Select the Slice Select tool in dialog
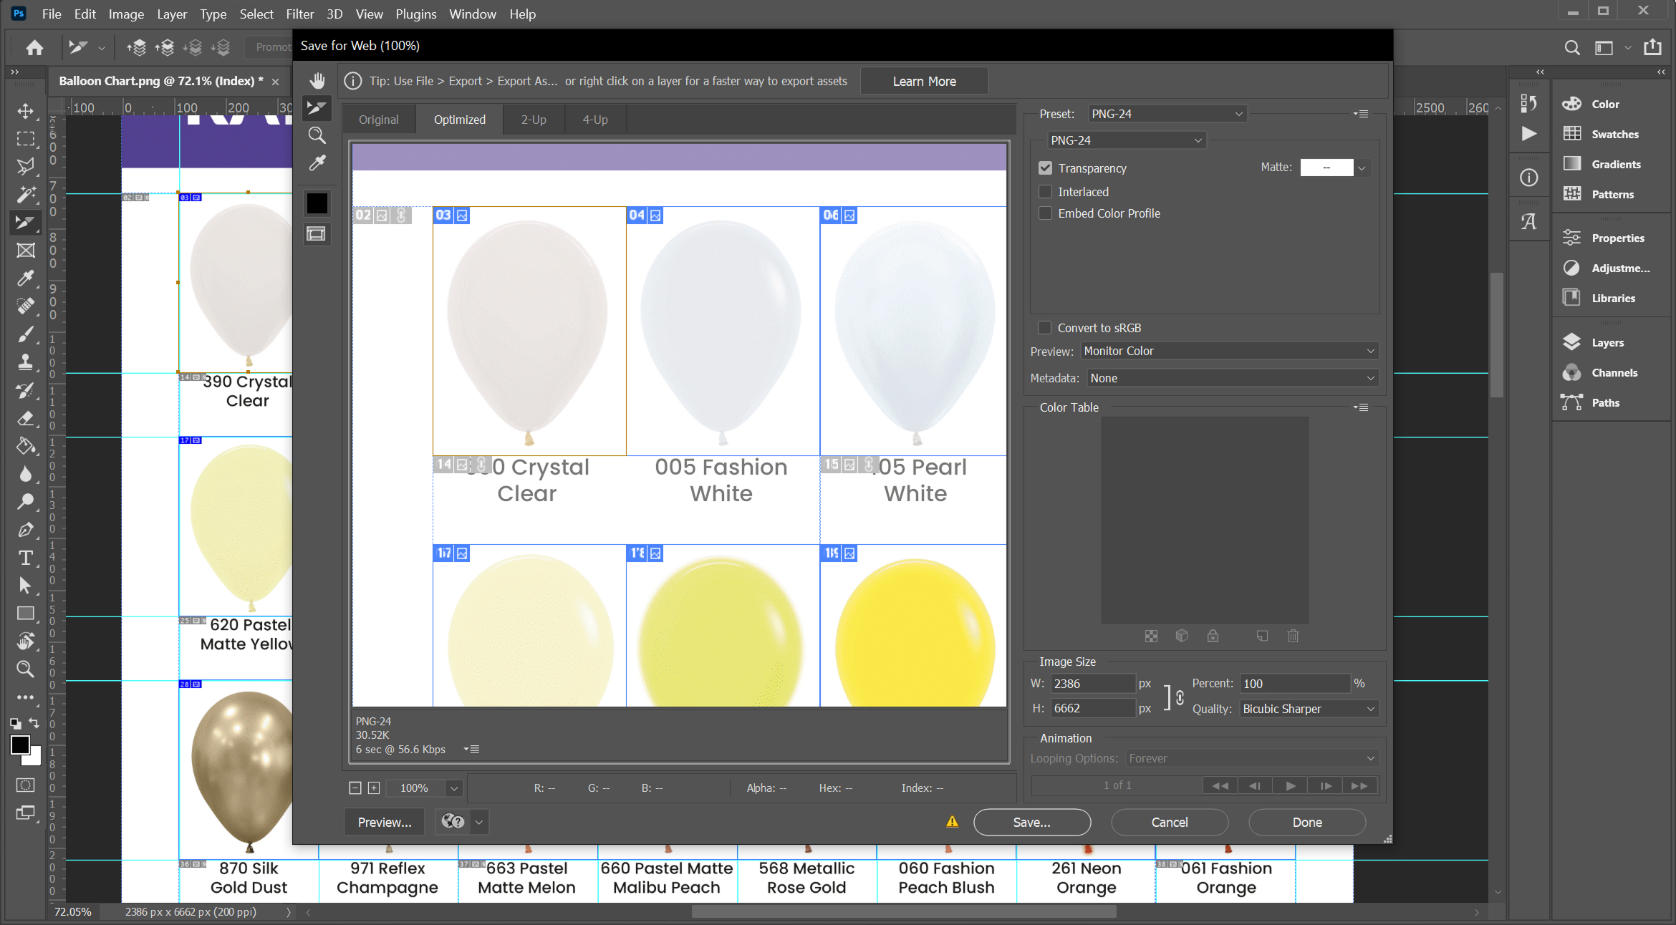The width and height of the screenshot is (1676, 925). pos(317,108)
